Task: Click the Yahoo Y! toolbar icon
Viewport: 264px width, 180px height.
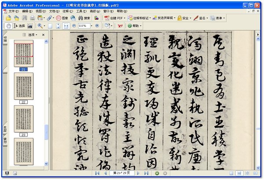Action: (x=120, y=26)
